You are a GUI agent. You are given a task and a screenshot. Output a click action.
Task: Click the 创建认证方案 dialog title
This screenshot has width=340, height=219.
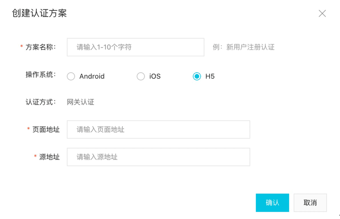pos(39,13)
